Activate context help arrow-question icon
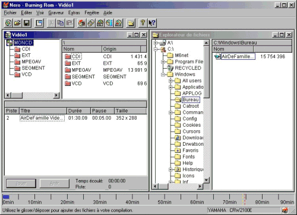The width and height of the screenshot is (297, 215). 152,23
